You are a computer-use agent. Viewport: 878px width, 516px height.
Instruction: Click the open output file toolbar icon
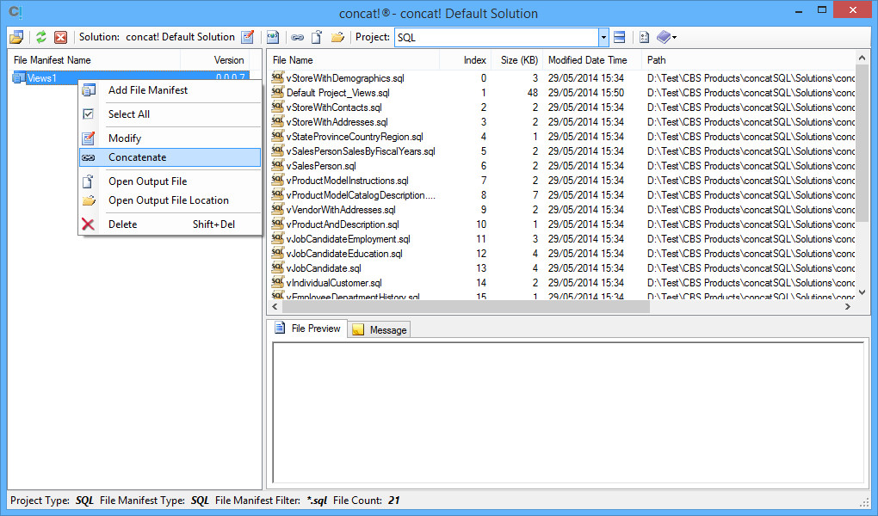[x=317, y=38]
